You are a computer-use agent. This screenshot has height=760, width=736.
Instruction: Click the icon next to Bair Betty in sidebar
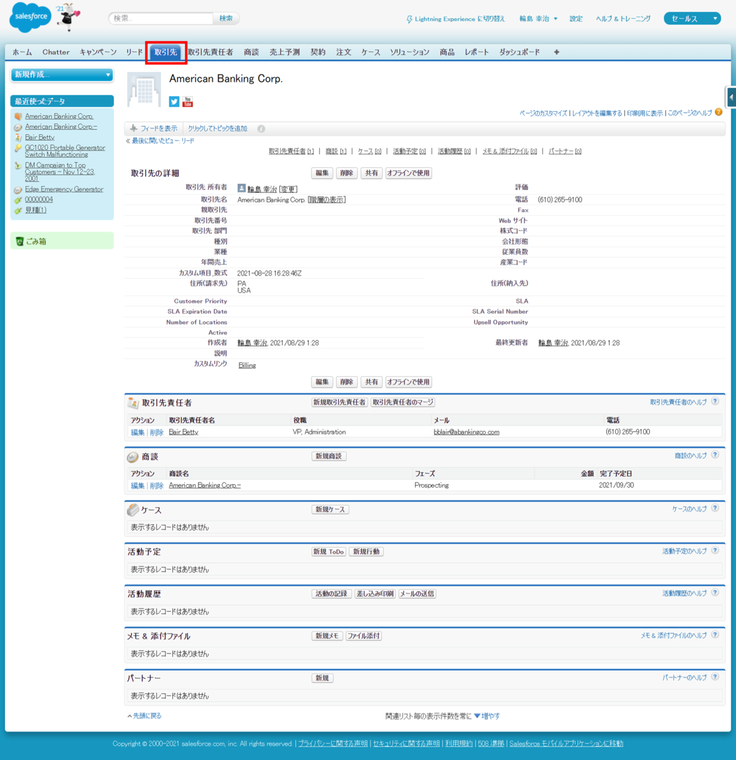click(18, 137)
